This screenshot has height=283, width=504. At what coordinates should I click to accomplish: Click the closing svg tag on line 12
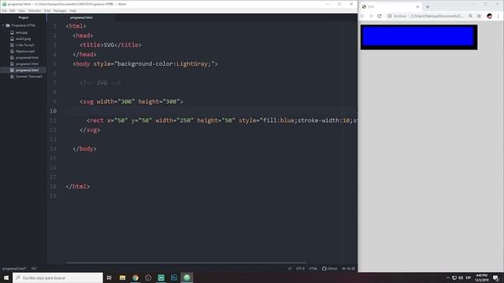point(90,130)
